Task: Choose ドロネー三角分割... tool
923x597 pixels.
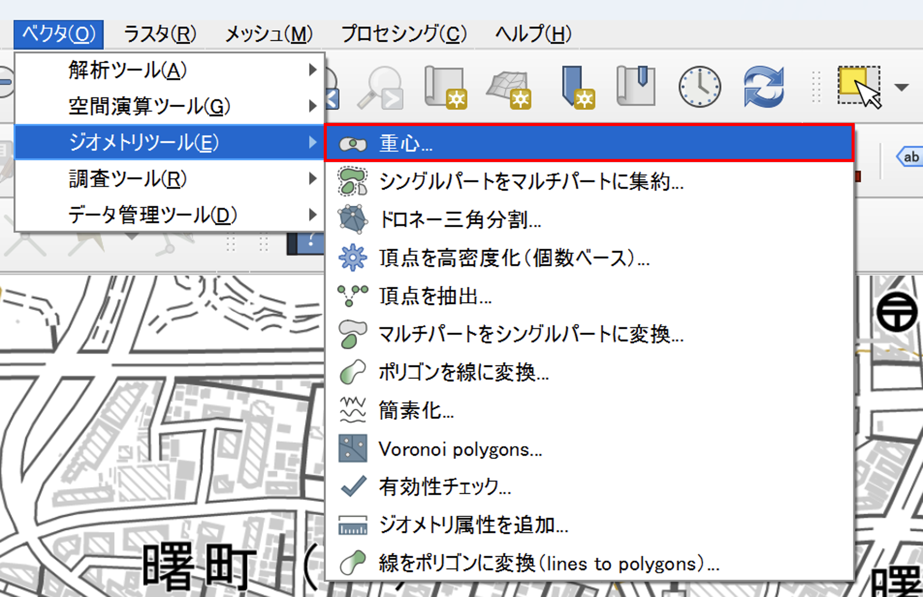Action: (x=589, y=219)
